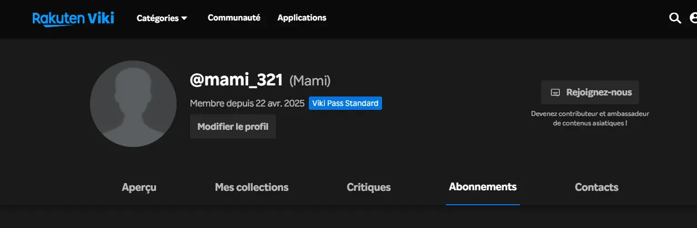697x228 pixels.
Task: Click the Viki Pass Standard badge
Action: (x=345, y=103)
